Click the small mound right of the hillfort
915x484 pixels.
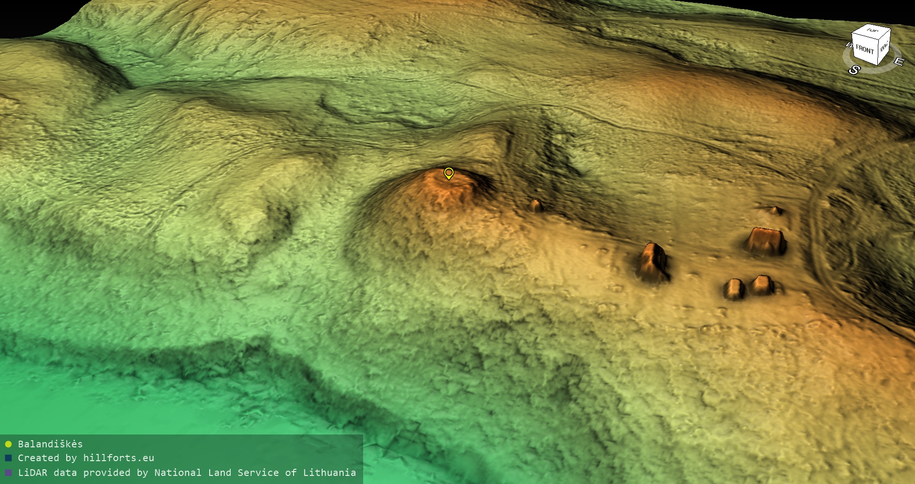[536, 206]
